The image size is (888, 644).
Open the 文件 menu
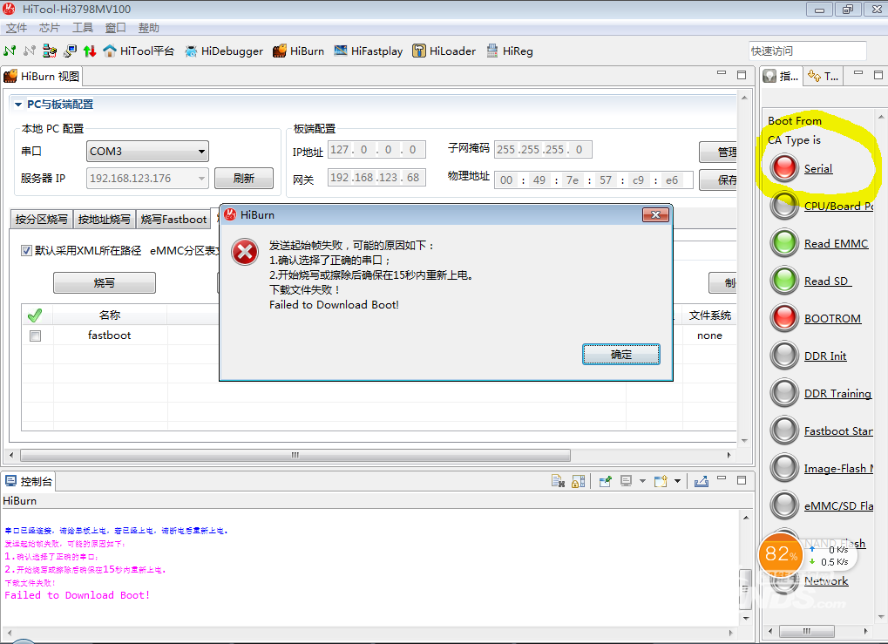17,28
